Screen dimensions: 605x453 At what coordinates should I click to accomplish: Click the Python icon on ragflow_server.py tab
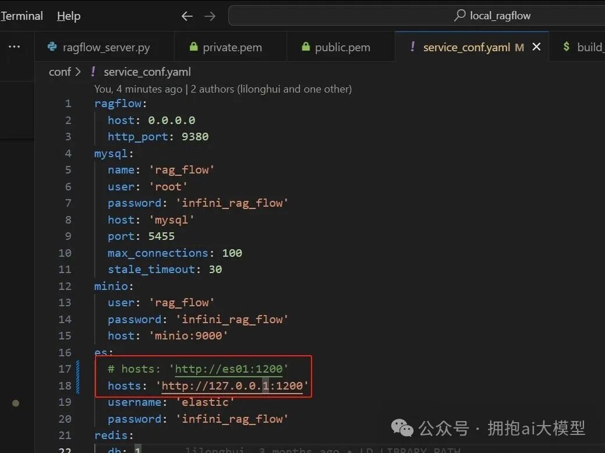pyautogui.click(x=53, y=47)
